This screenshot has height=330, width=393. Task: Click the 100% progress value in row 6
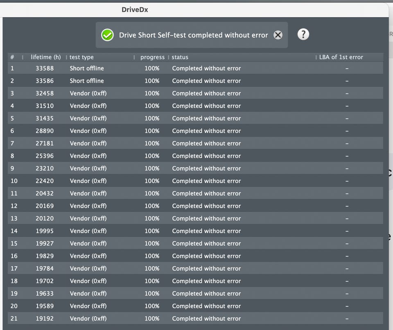click(x=152, y=131)
